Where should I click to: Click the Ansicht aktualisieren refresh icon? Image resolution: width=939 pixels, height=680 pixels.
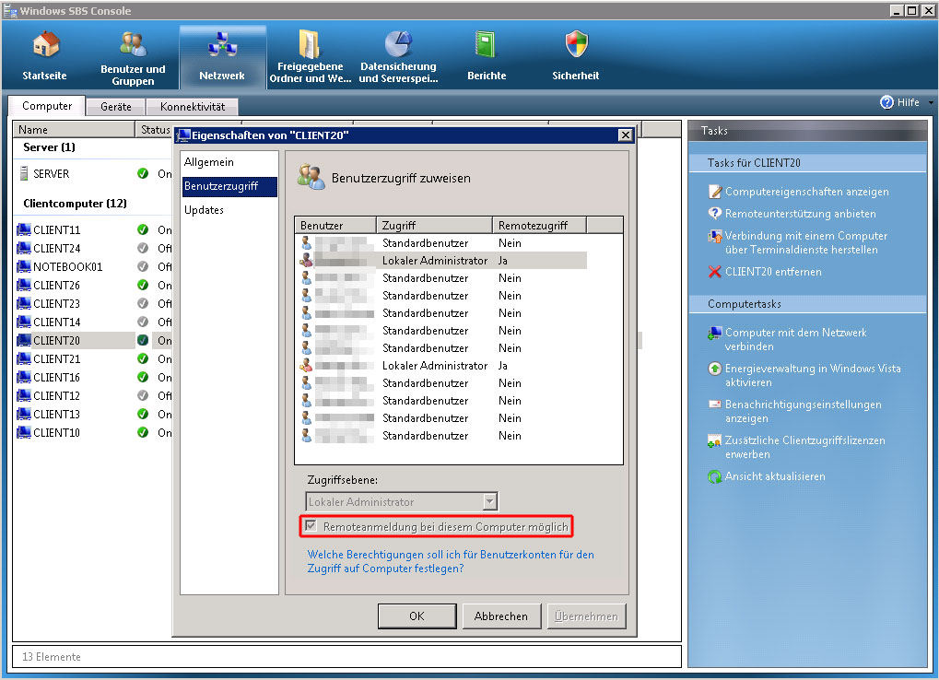click(714, 477)
